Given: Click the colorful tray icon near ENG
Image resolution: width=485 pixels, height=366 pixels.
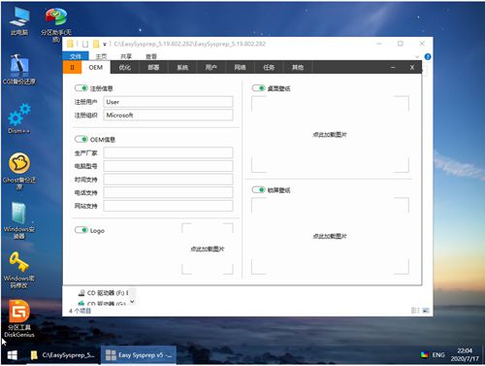Looking at the screenshot, I should (x=424, y=354).
